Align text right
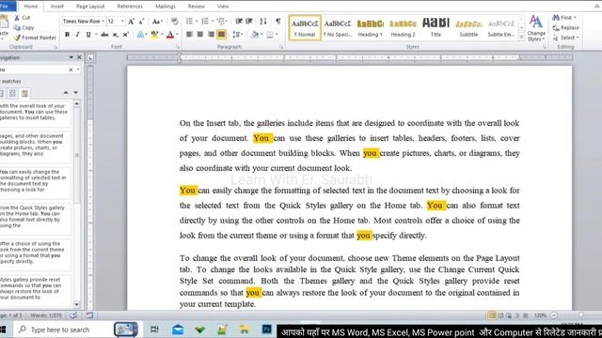This screenshot has width=602, height=338. coord(211,35)
